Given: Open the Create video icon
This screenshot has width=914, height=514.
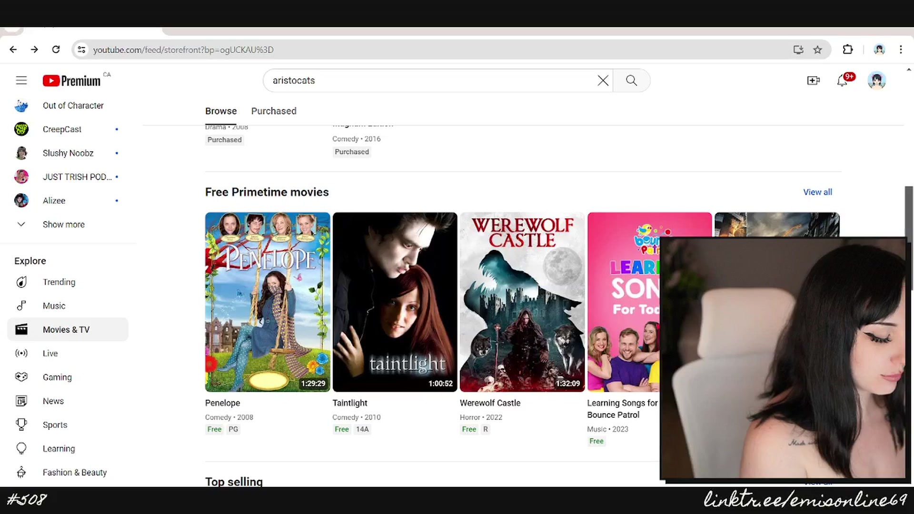Looking at the screenshot, I should [814, 80].
